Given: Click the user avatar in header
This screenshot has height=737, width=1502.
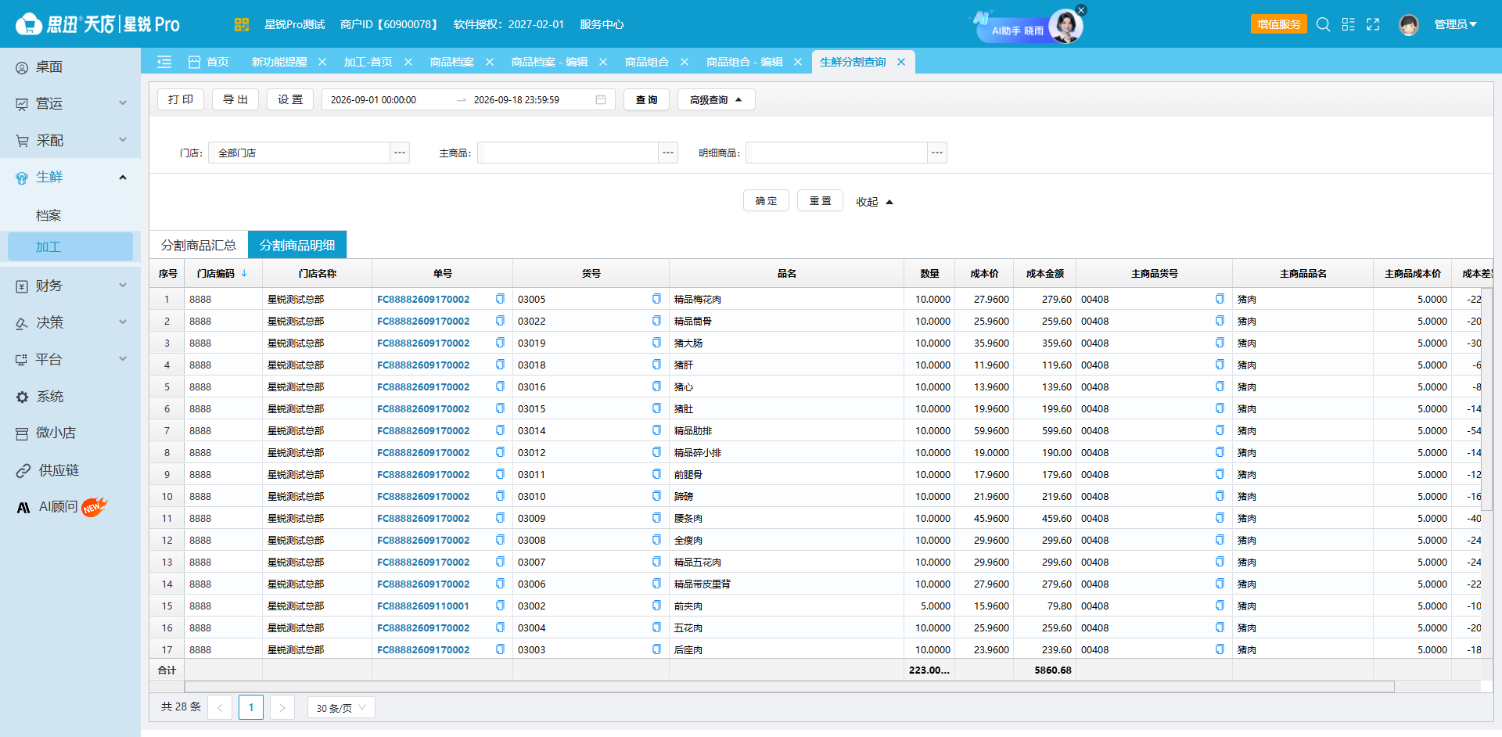Looking at the screenshot, I should coord(1409,24).
